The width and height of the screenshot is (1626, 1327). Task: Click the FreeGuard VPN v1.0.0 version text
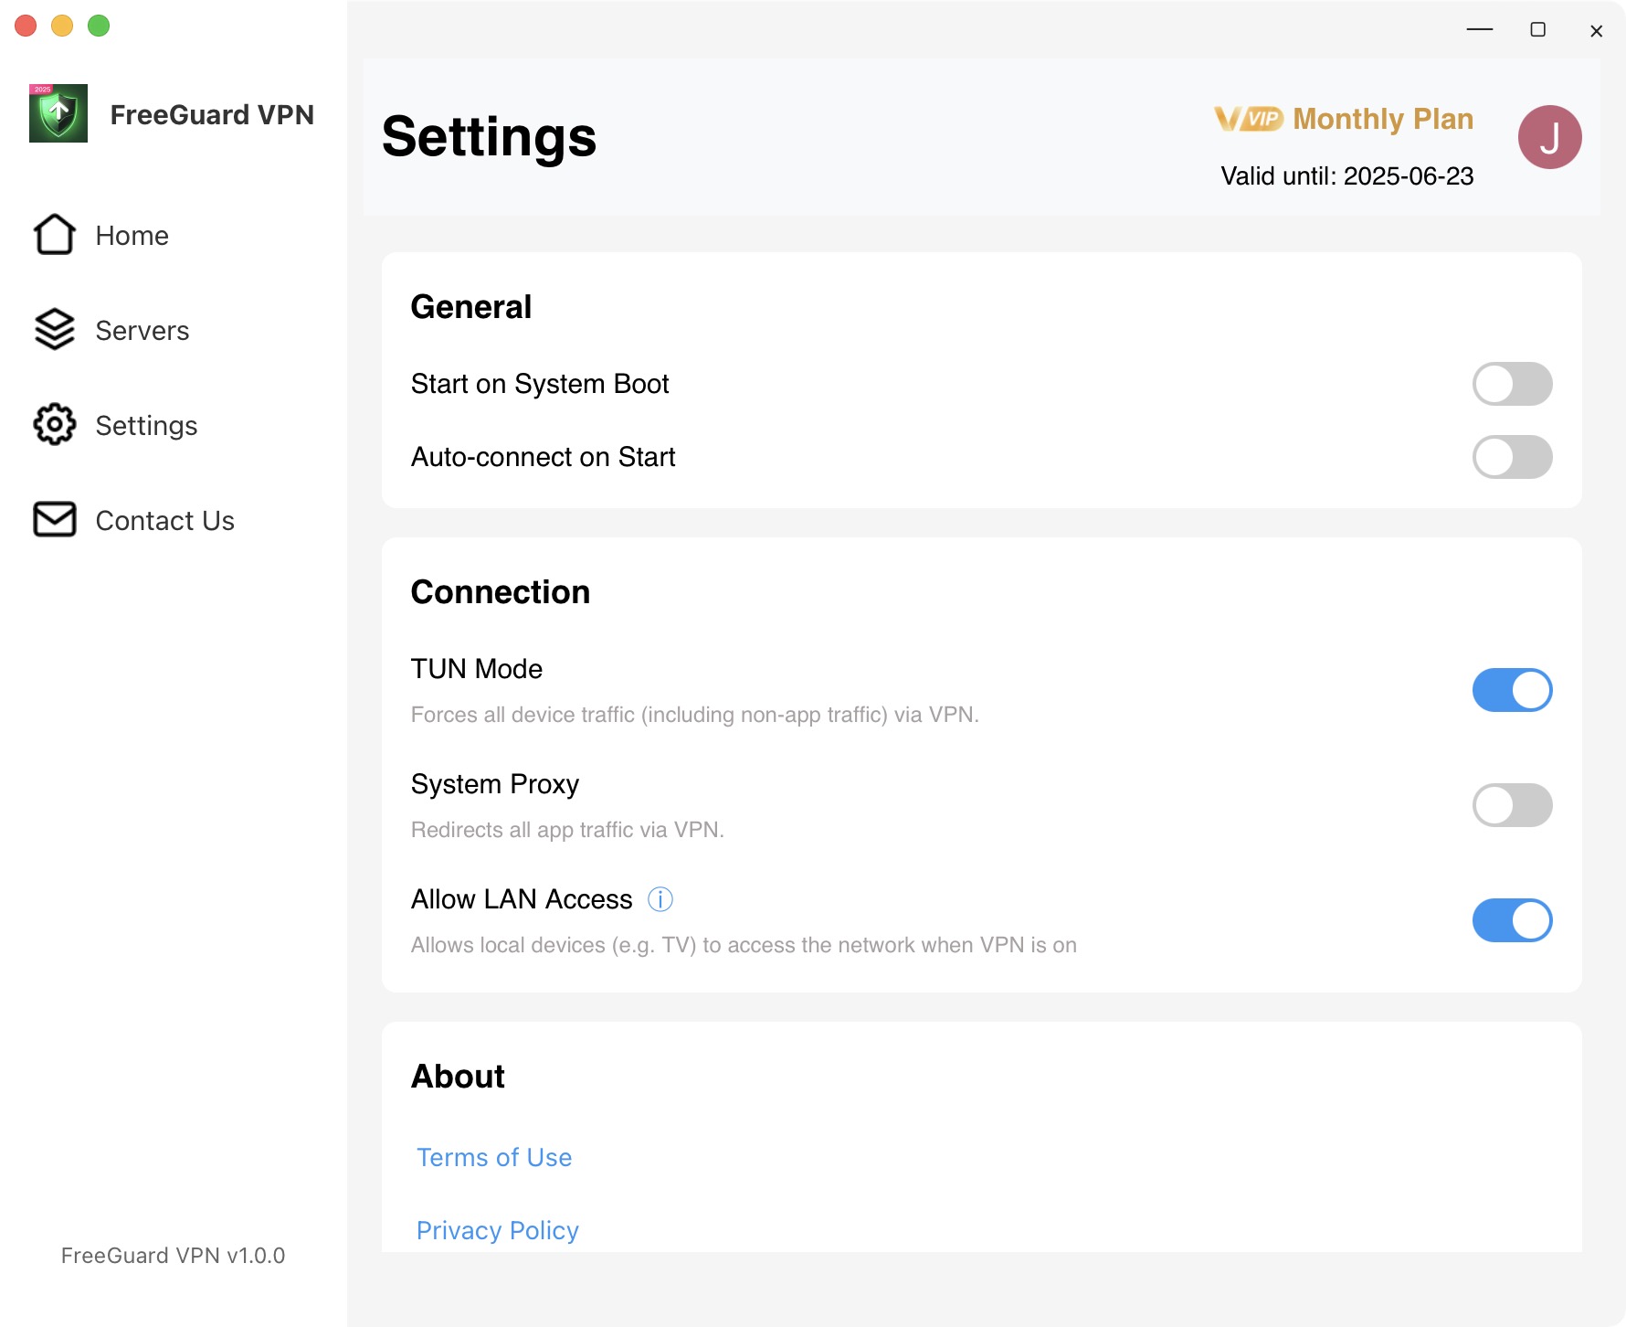(x=174, y=1255)
